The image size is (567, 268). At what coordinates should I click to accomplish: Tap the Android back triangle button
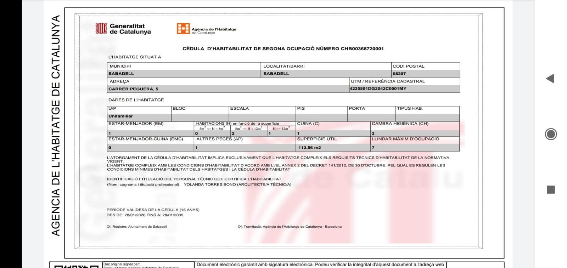(x=550, y=79)
